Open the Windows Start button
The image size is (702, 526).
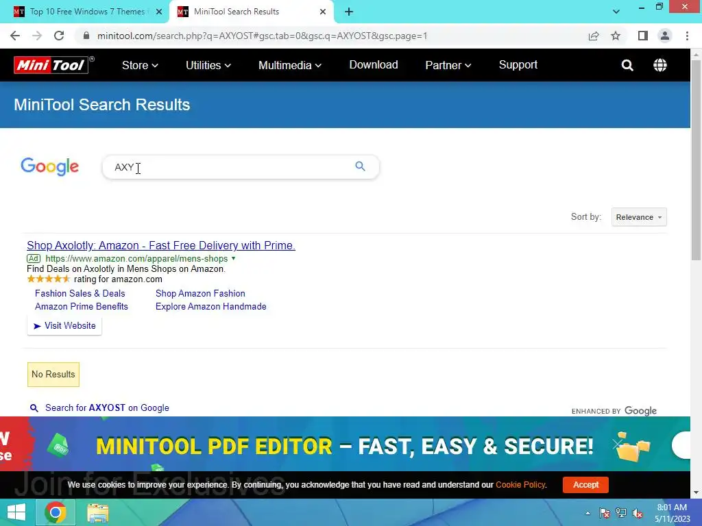16,512
